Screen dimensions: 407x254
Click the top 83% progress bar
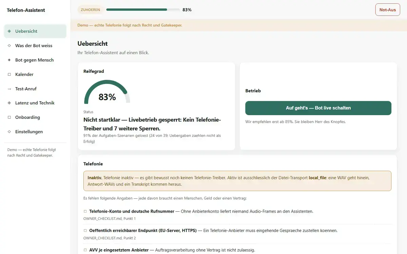click(x=143, y=10)
